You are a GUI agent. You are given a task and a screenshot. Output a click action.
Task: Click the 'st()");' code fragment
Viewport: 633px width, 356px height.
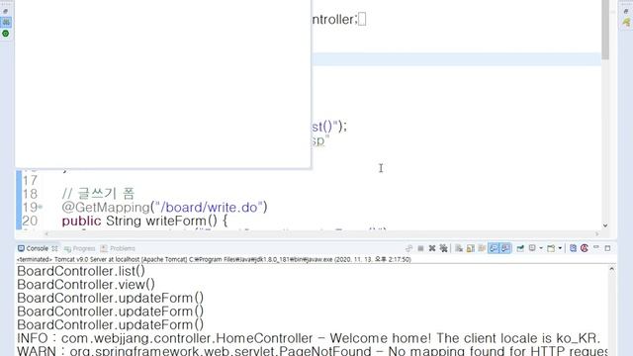pyautogui.click(x=329, y=127)
